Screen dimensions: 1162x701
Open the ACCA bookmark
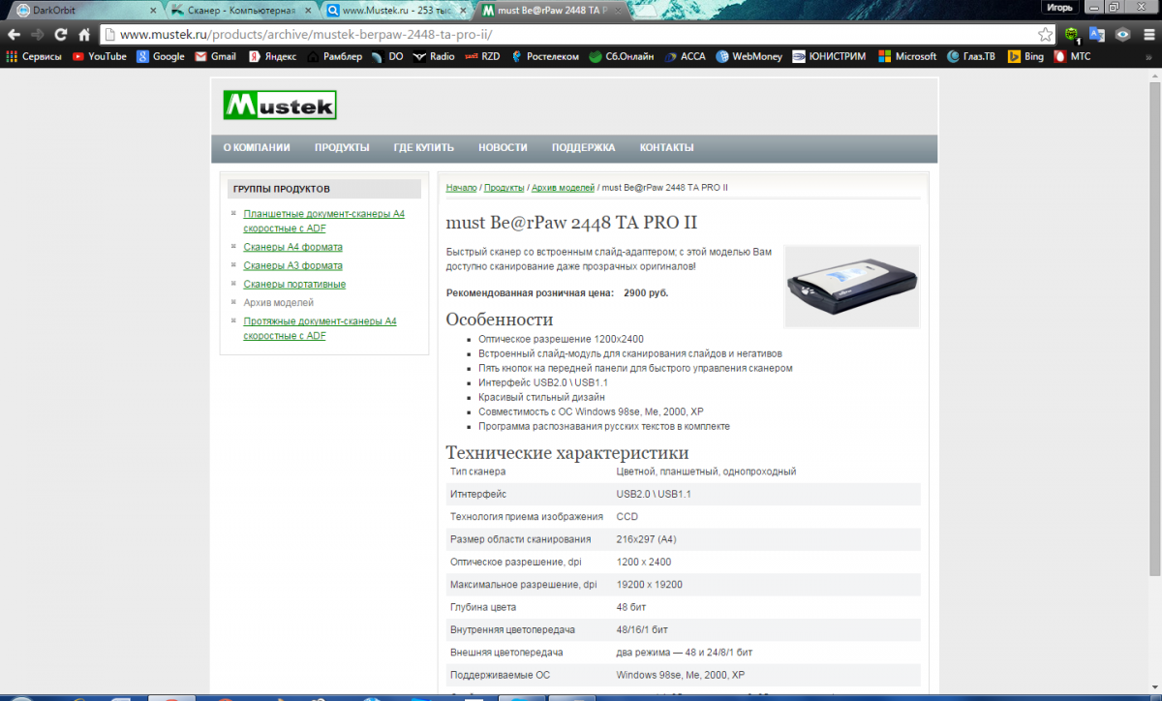pyautogui.click(x=685, y=56)
